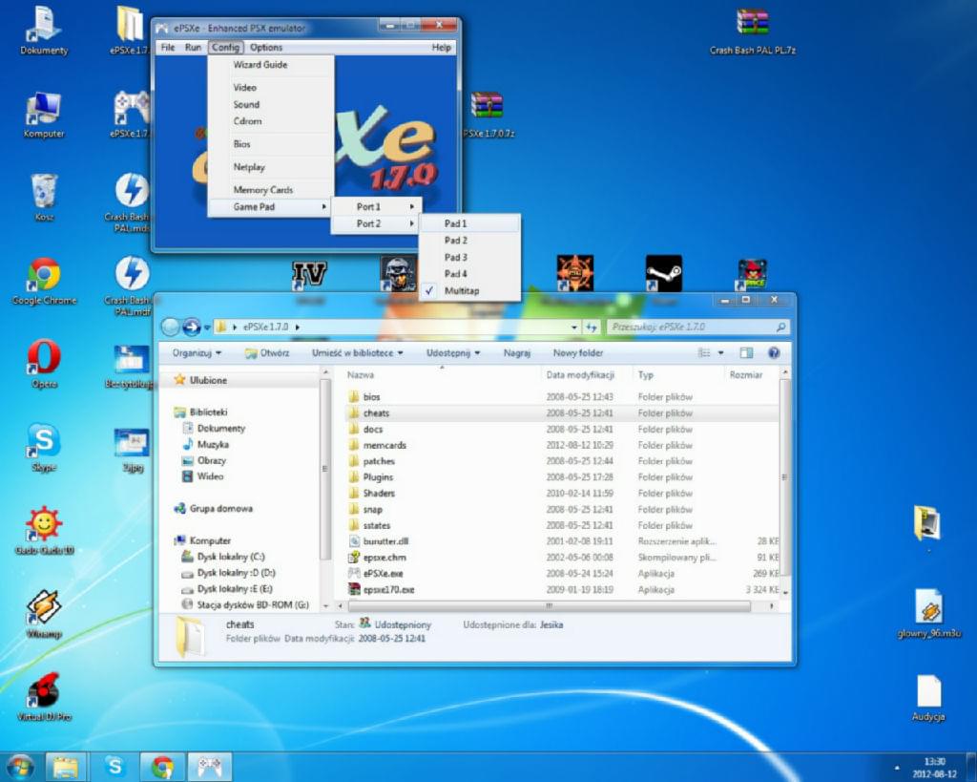Viewport: 977px width, 782px height.
Task: Expand the Port 2 submenu
Action: click(376, 223)
